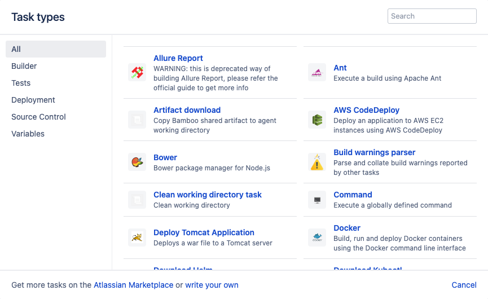Screen dimensions: 488x299
Task: Open the Atlassian Marketplace link
Action: 134,285
